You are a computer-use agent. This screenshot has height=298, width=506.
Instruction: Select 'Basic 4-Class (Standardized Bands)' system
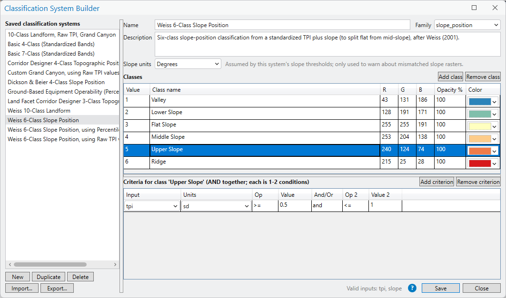[62, 44]
